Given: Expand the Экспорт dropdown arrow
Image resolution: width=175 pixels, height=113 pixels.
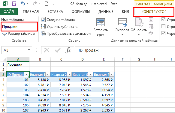Looking at the screenshot, I should 122,35.
